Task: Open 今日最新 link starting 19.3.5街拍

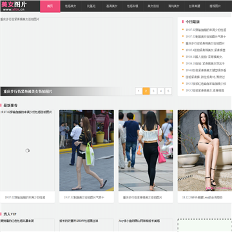Action: 205,90
